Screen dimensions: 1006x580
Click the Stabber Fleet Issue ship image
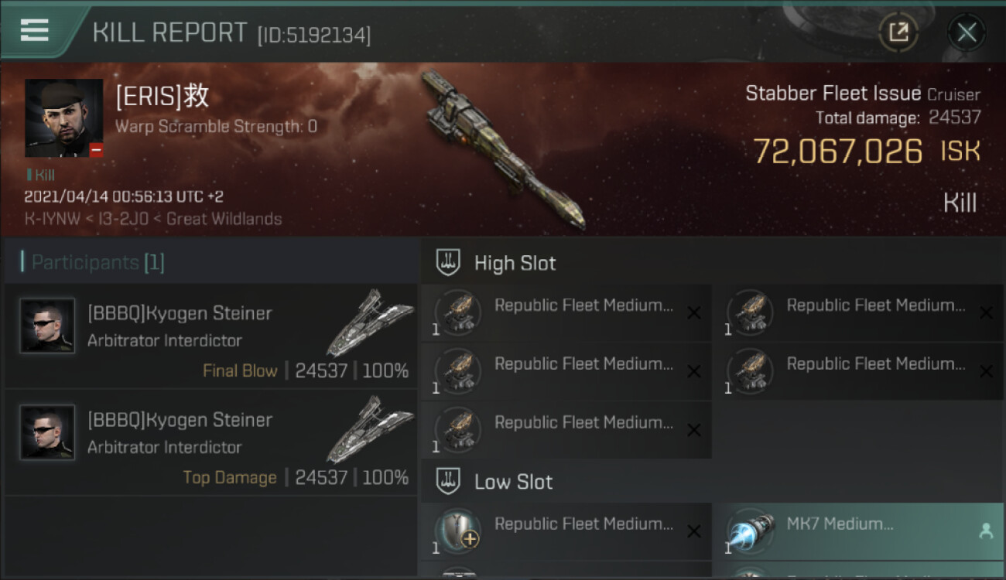pyautogui.click(x=503, y=149)
